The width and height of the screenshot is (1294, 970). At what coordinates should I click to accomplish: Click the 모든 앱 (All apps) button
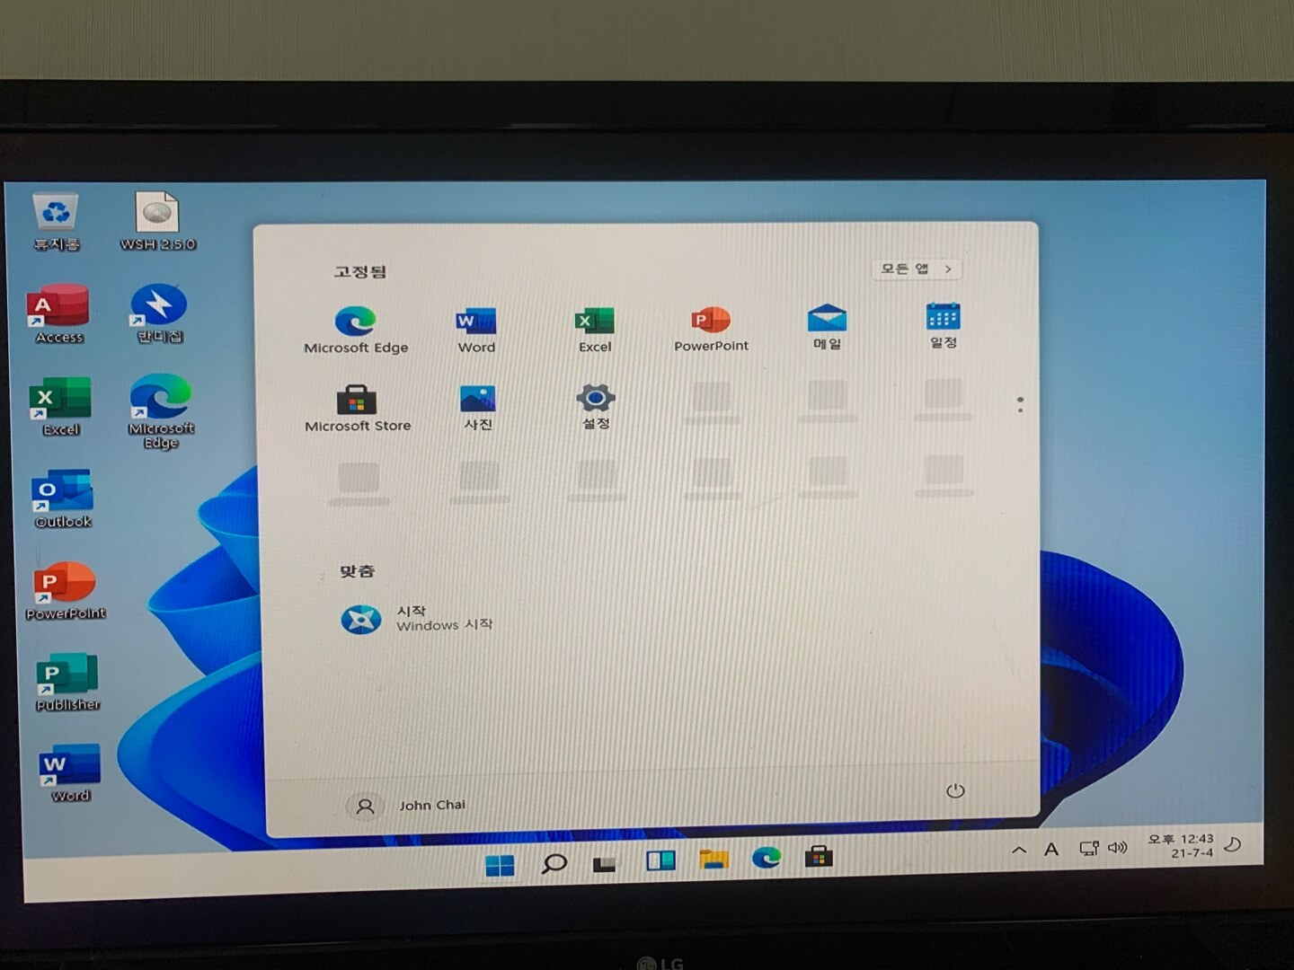pyautogui.click(x=916, y=269)
